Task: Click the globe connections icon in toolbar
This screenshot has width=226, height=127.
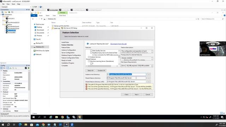Action: tap(41, 7)
